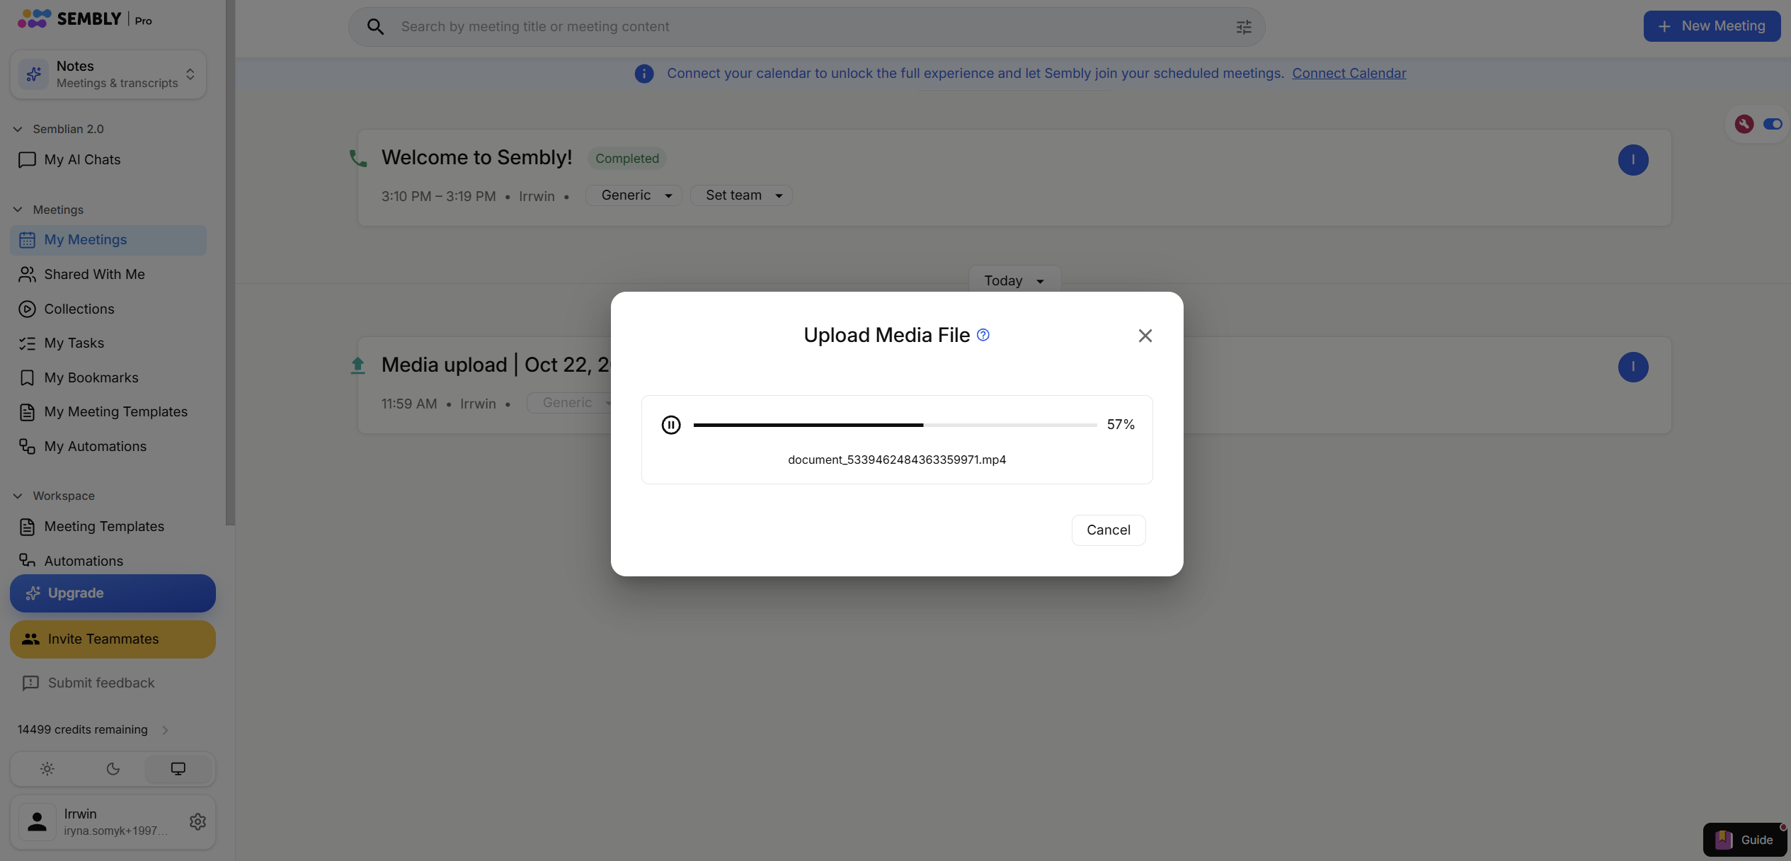Click the red wrench tool icon
Screen dimensions: 1791x861
click(1744, 124)
